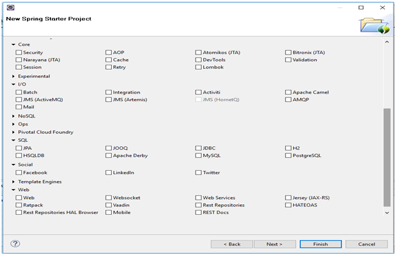Go back with the Back button
The image size is (396, 255).
pos(231,244)
